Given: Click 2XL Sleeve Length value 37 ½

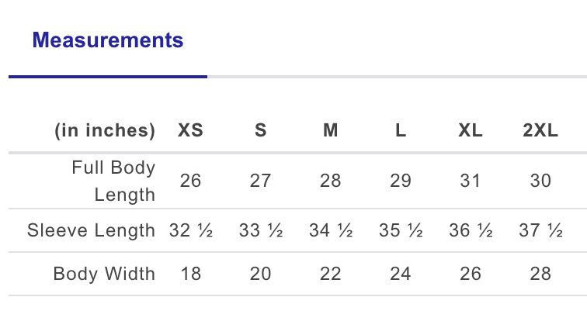Looking at the screenshot, I should 540,230.
